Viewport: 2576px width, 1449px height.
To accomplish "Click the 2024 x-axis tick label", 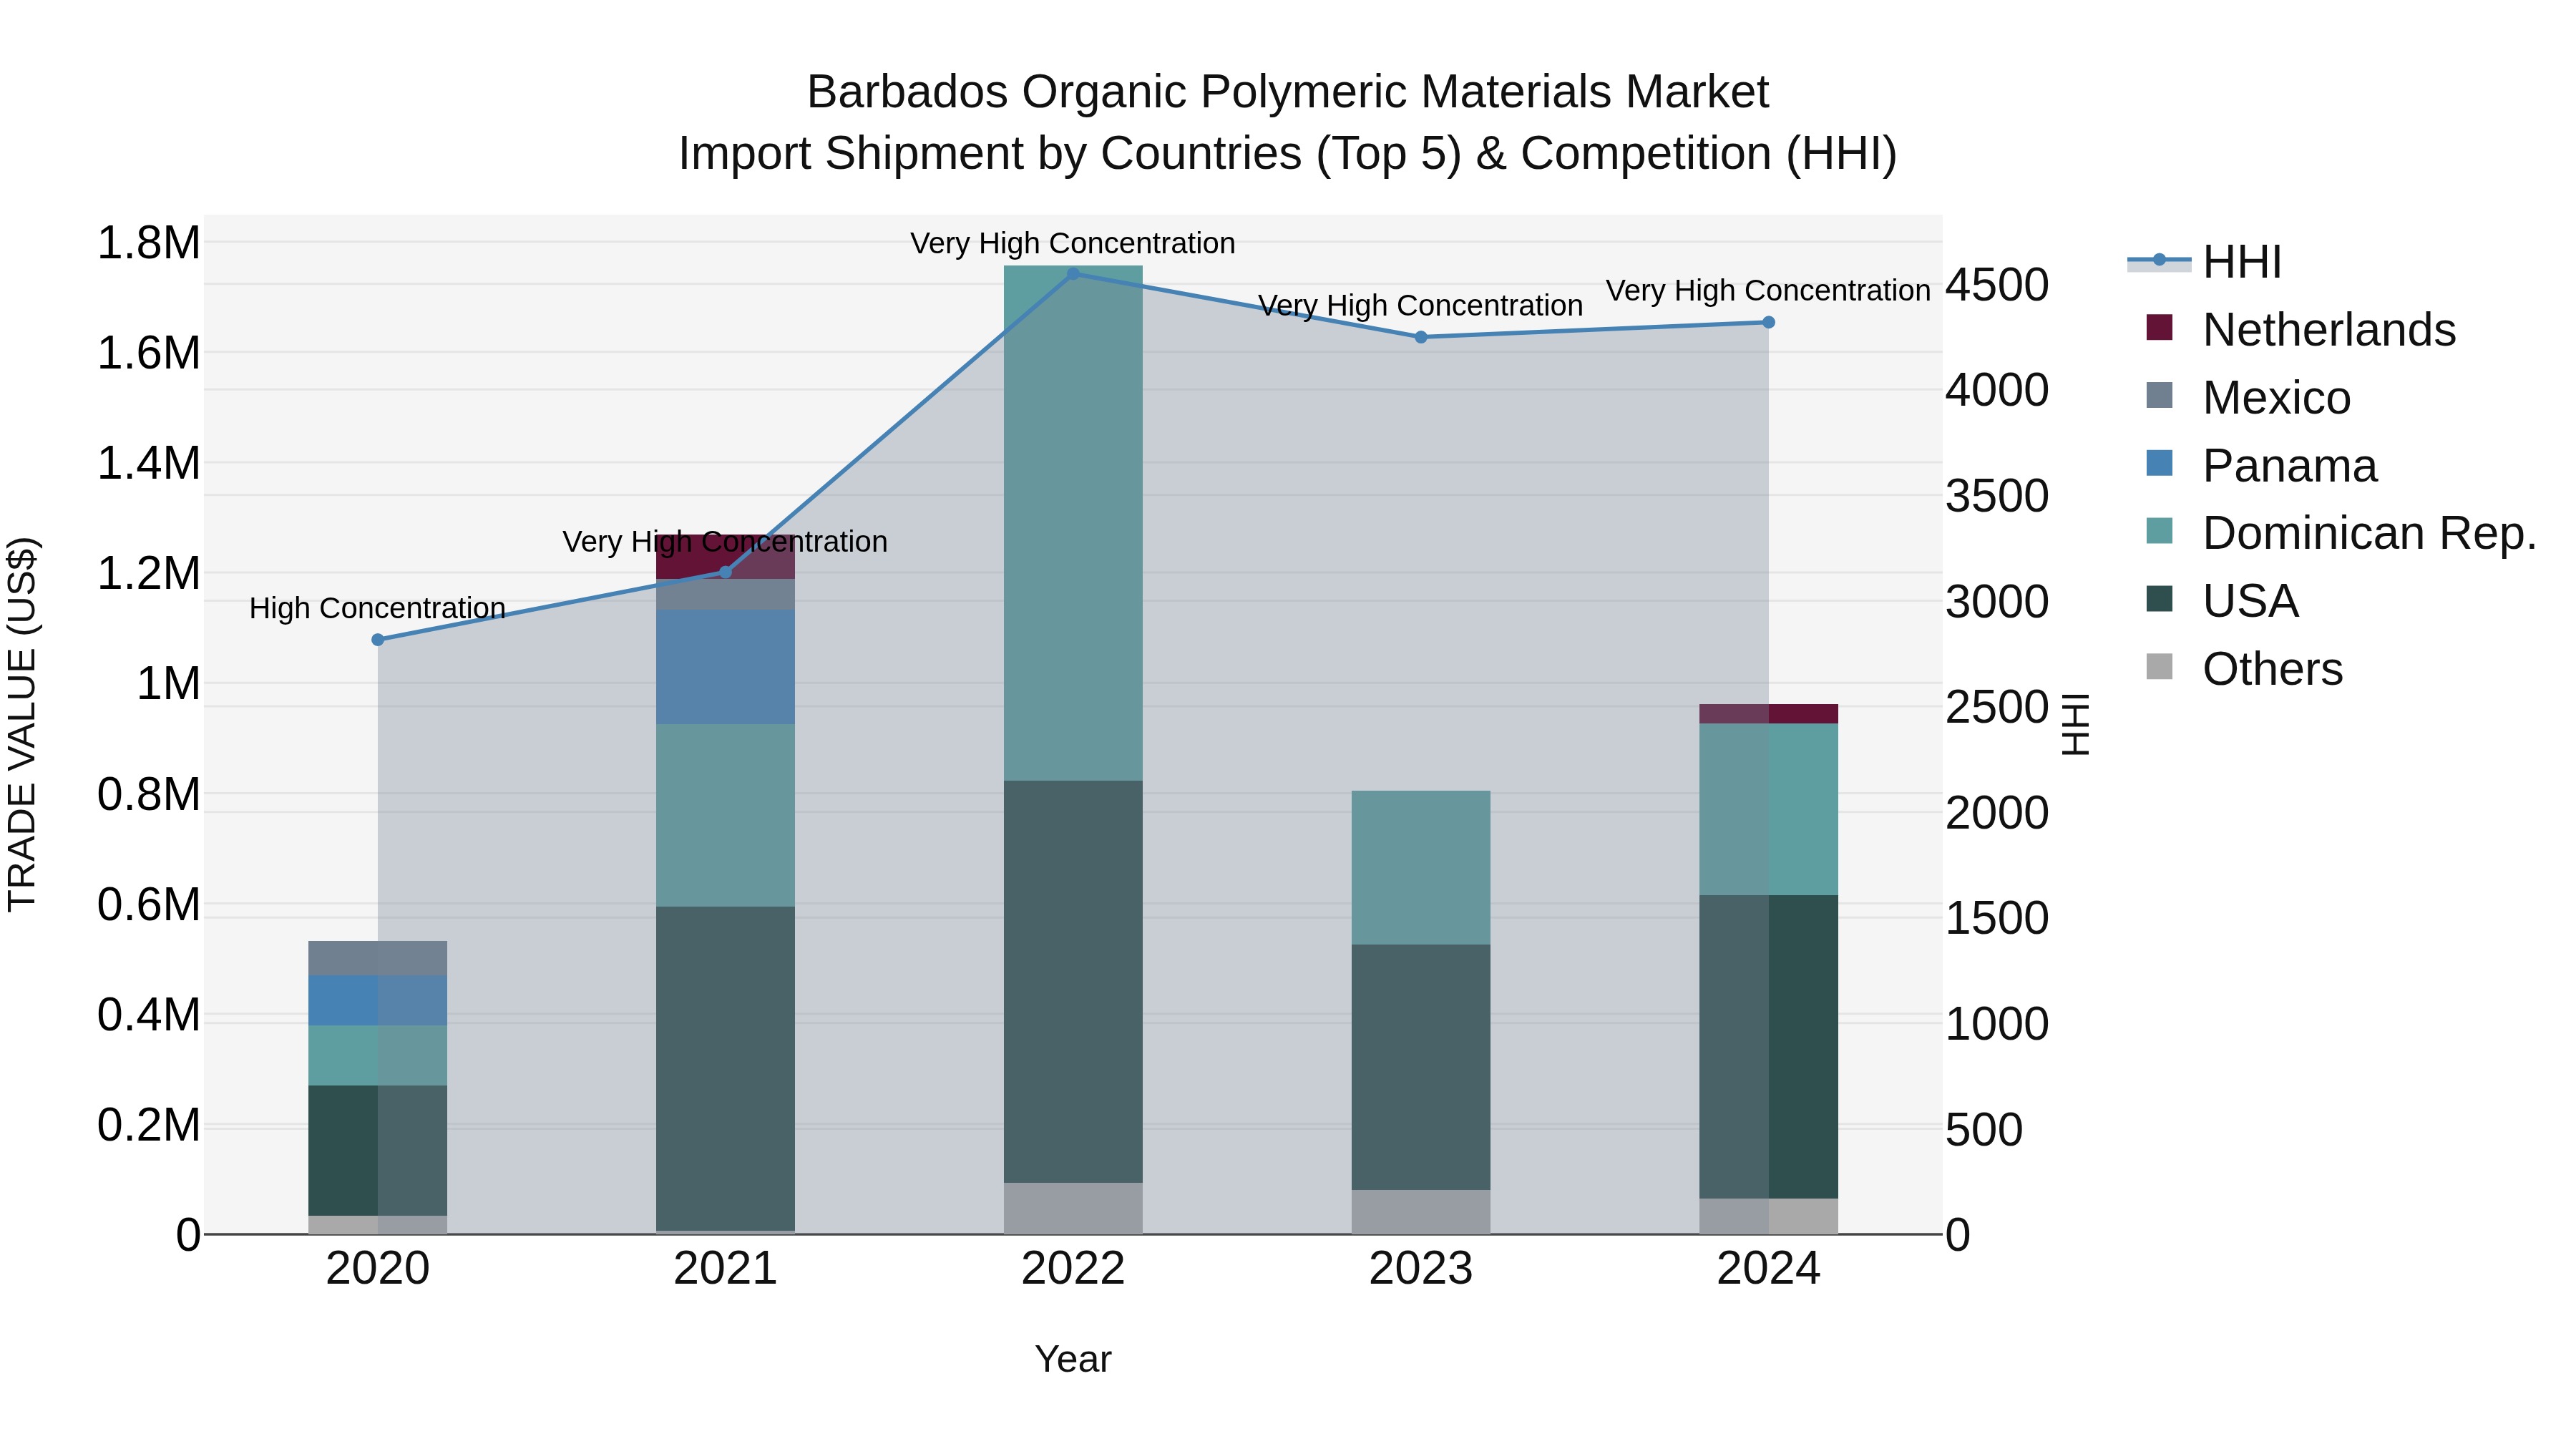I will click(1769, 1269).
